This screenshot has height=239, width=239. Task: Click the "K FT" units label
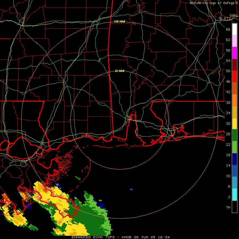pos(225,19)
